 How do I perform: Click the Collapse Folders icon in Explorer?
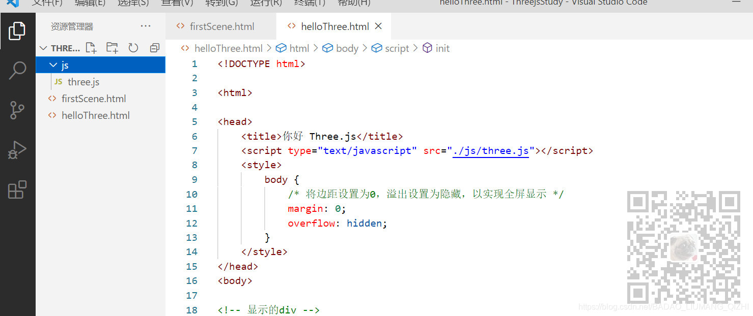point(154,47)
